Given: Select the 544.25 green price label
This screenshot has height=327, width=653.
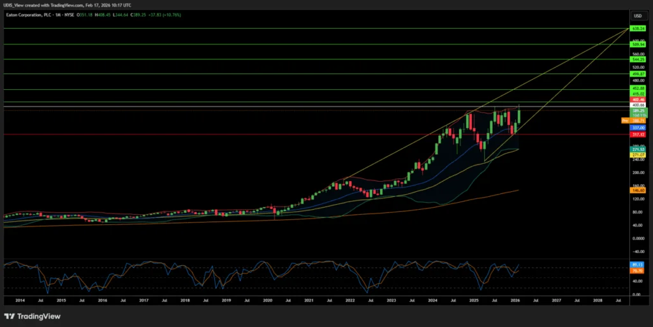Looking at the screenshot, I should coord(638,59).
